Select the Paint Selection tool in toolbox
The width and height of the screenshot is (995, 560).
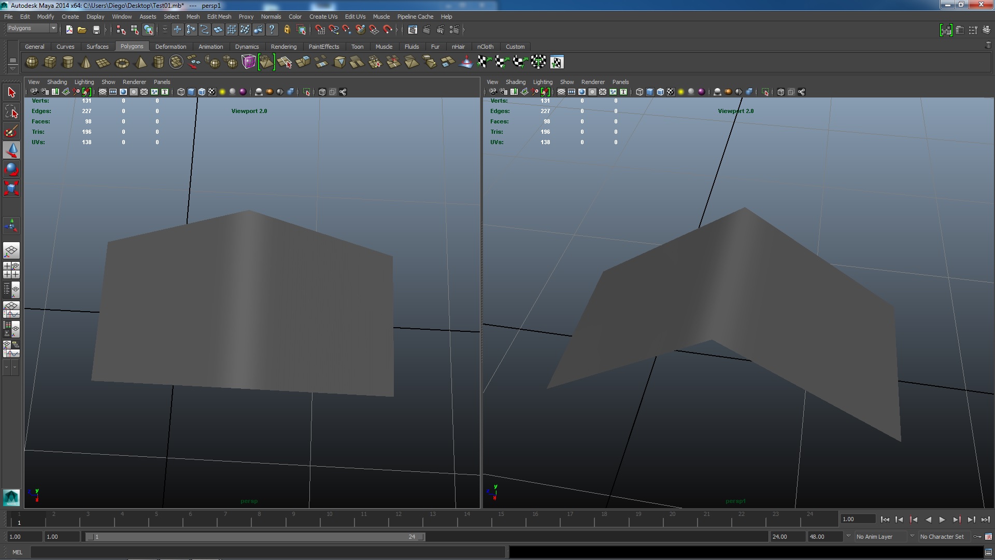pos(11,131)
